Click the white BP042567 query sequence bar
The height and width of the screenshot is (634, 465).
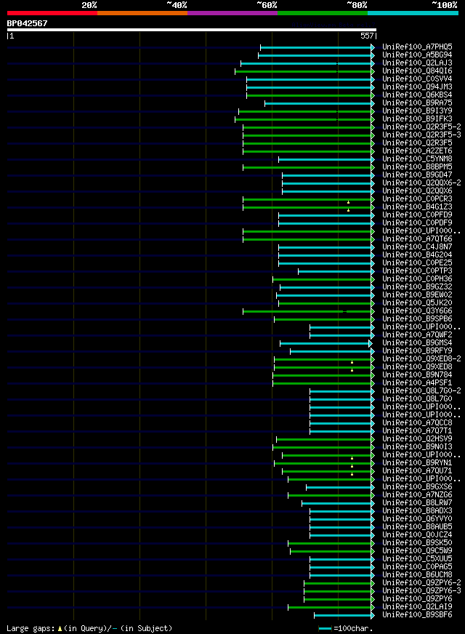pos(192,30)
